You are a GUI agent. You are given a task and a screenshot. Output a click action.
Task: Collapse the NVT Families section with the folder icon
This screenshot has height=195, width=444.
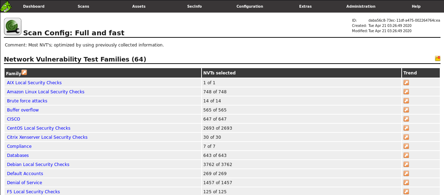coord(437,58)
